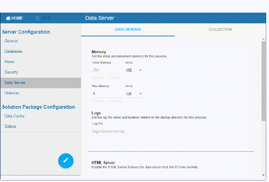Open the Max Memory units GB dropdown
Viewport: 269px width, 182px height.
click(134, 94)
